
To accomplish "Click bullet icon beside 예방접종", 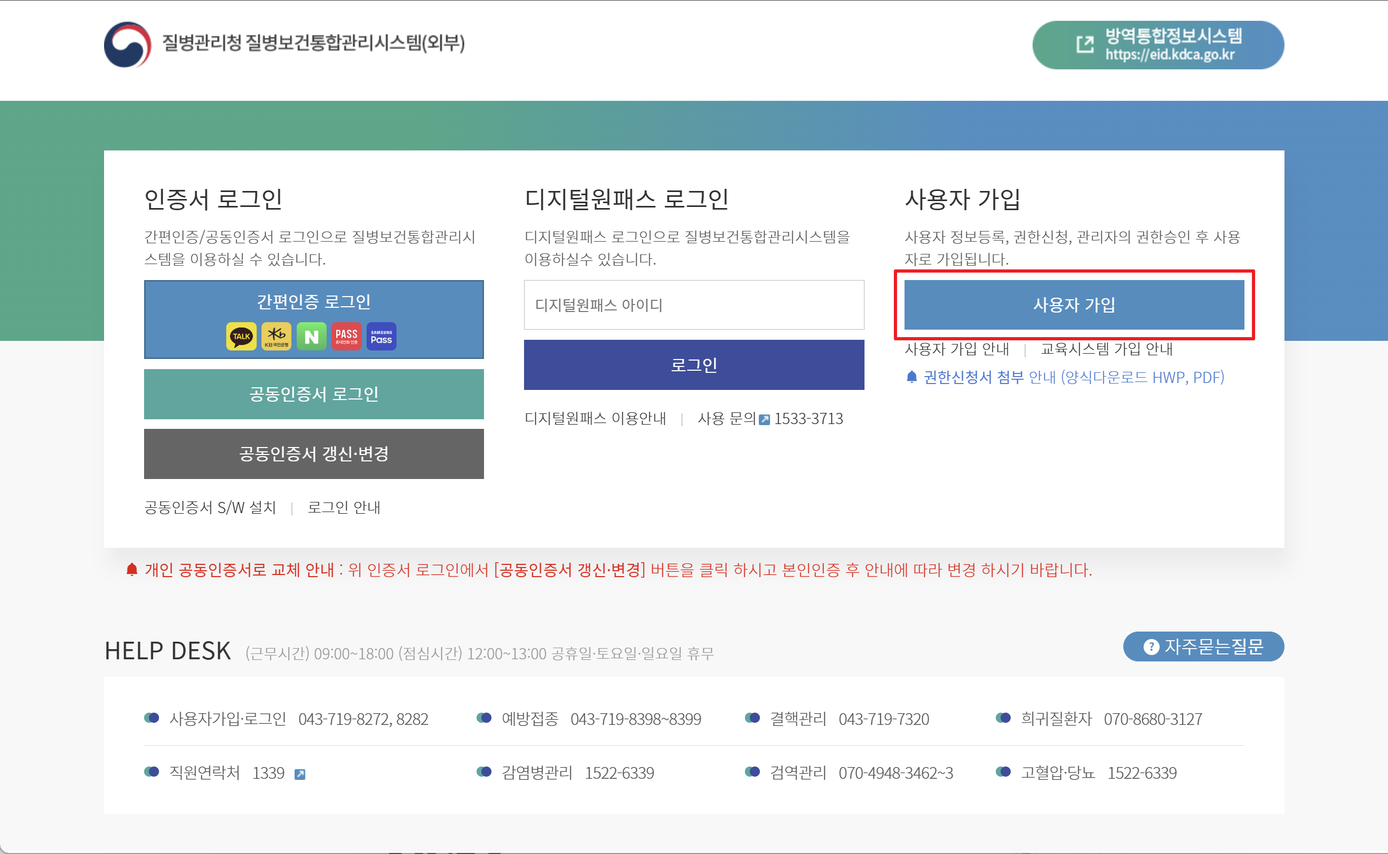I will click(484, 718).
